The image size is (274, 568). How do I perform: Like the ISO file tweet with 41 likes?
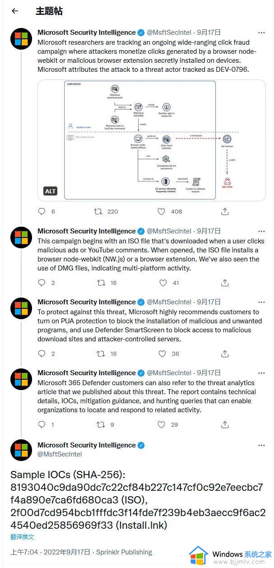pyautogui.click(x=163, y=283)
